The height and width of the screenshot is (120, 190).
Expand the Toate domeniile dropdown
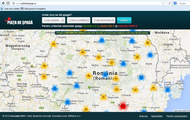tap(104, 20)
